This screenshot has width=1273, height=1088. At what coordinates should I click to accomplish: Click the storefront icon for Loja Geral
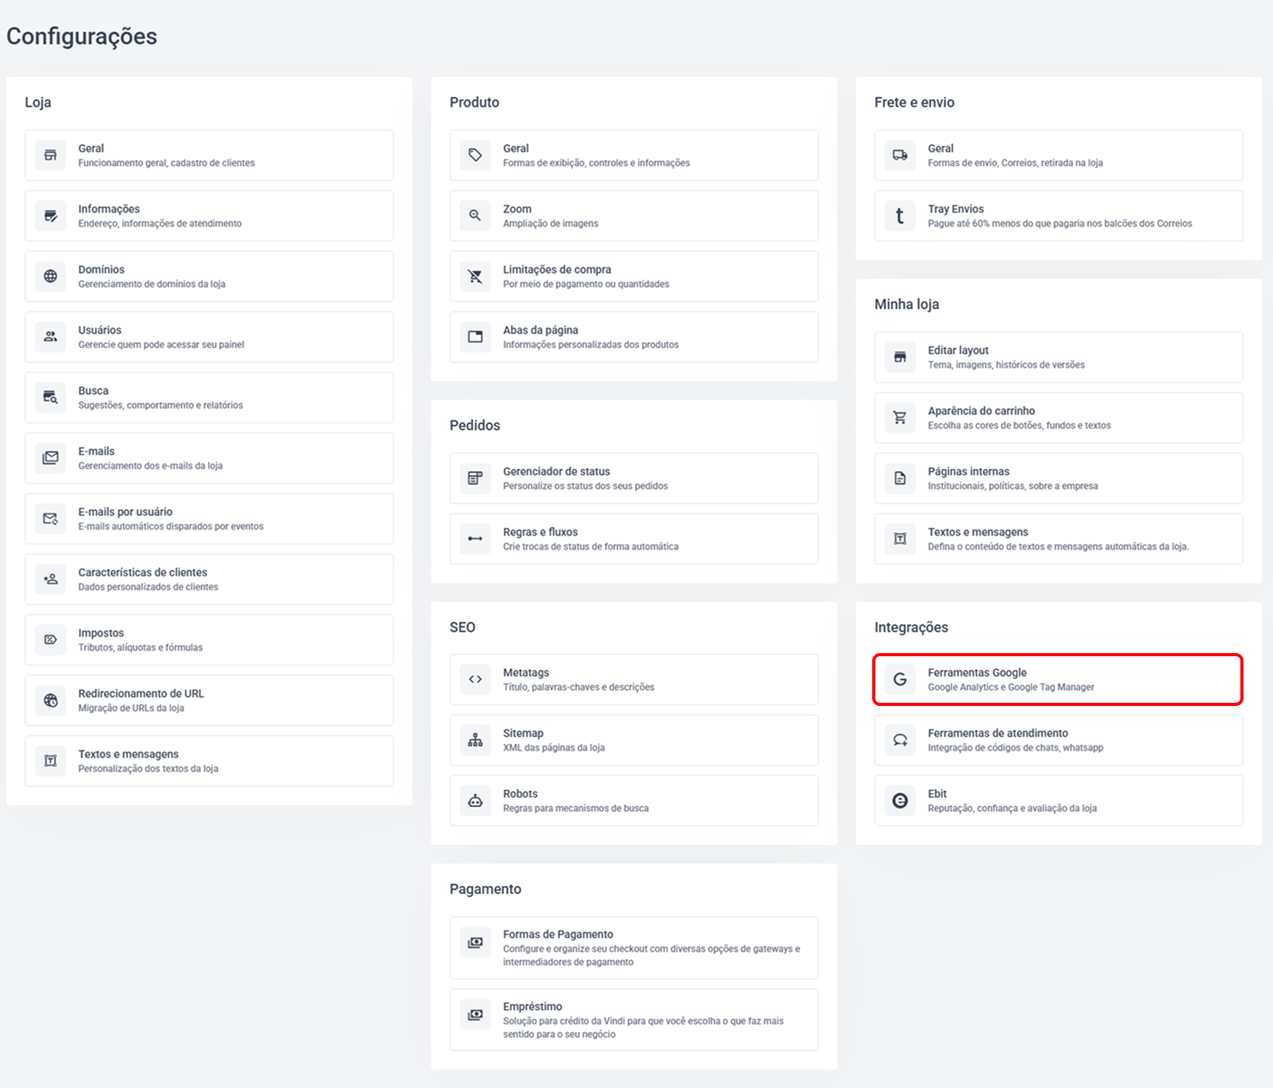50,155
